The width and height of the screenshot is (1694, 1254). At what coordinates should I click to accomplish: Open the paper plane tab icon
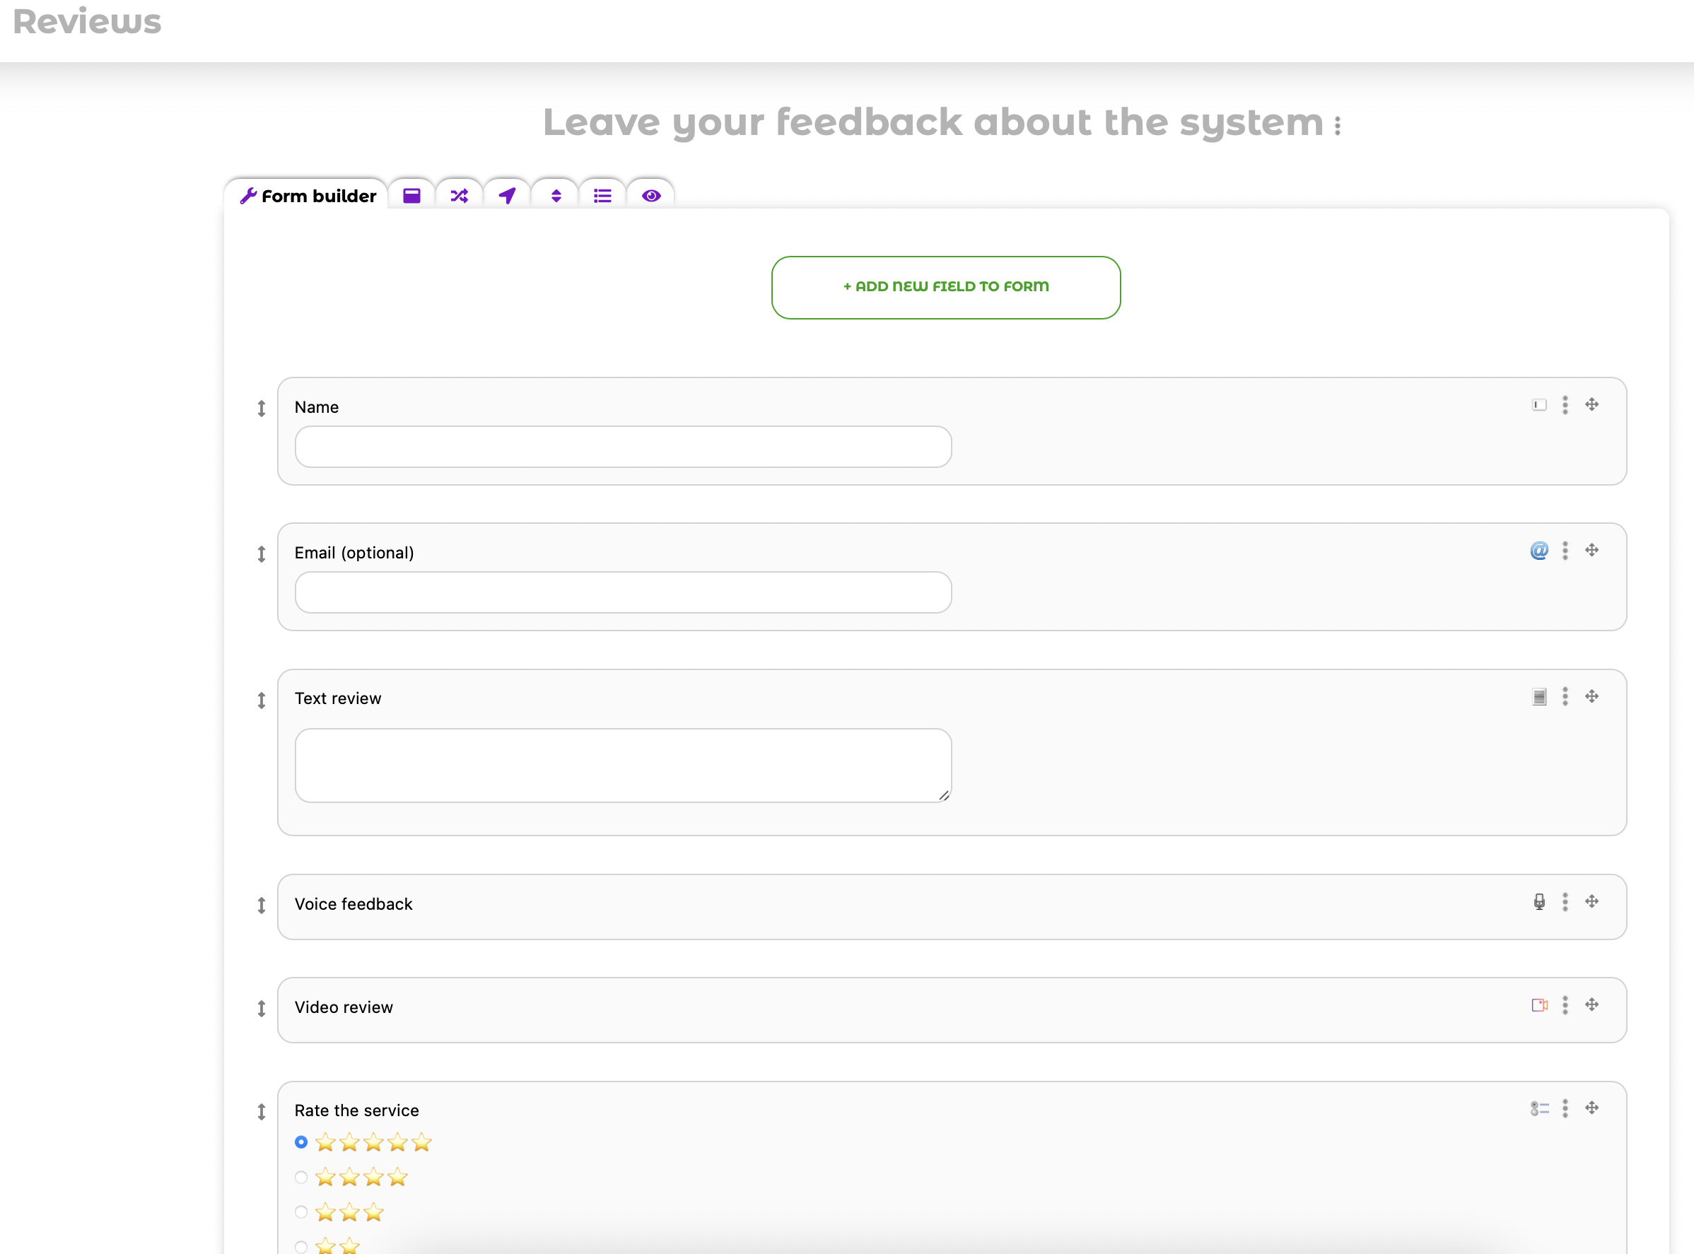click(x=507, y=196)
